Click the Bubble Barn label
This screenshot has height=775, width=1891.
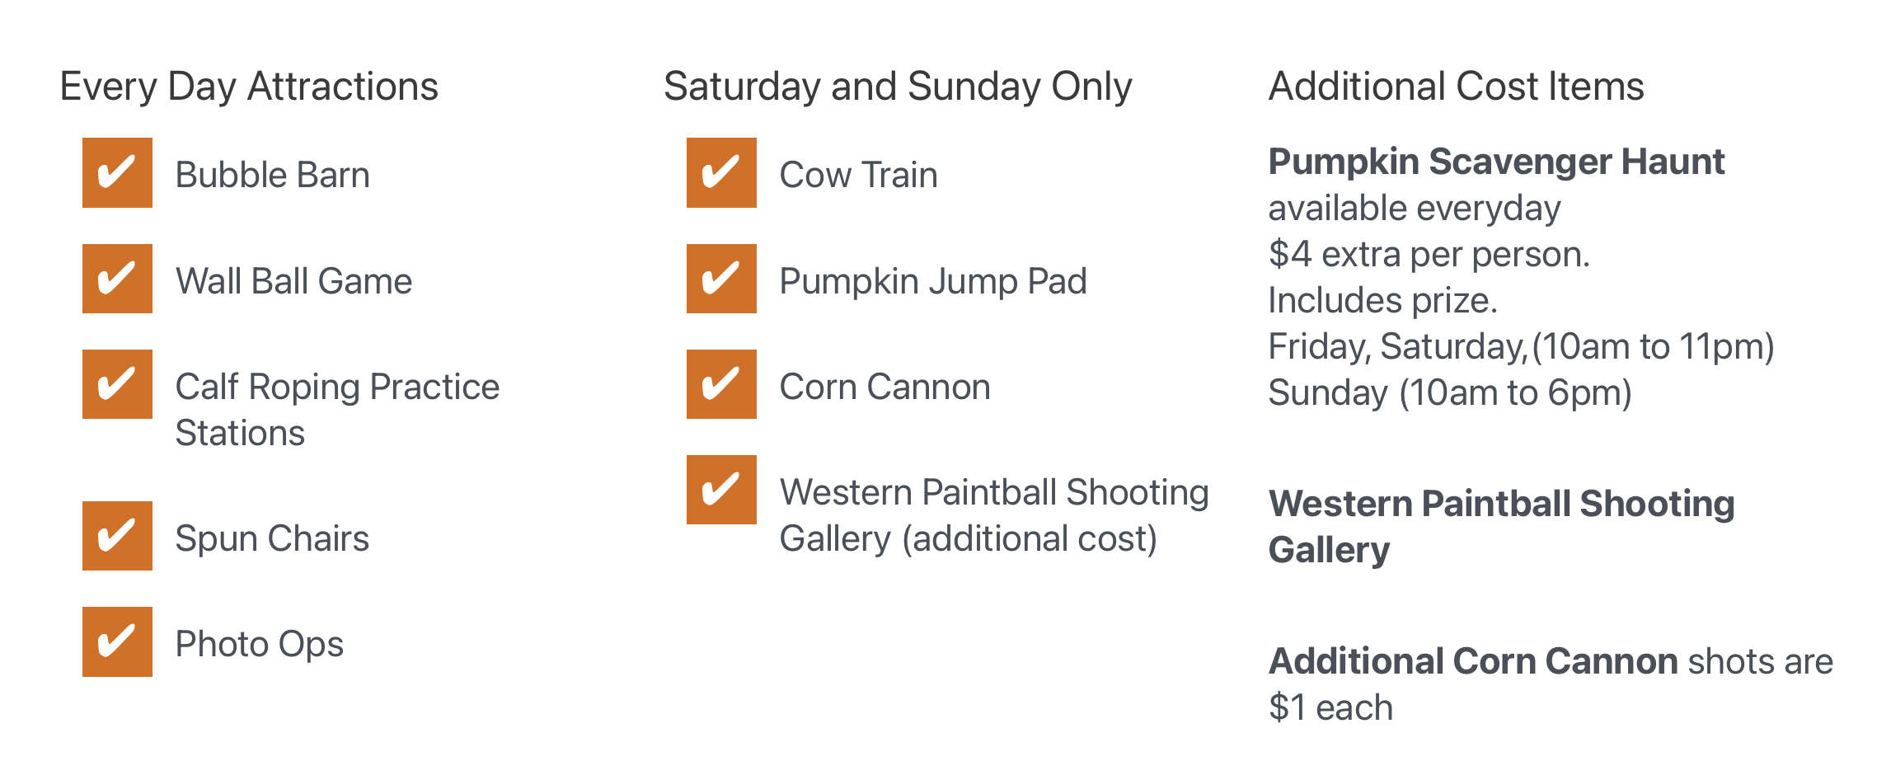(x=273, y=175)
